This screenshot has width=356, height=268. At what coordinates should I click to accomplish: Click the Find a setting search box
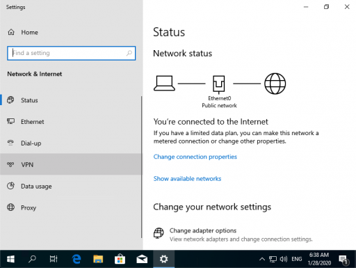(72, 53)
